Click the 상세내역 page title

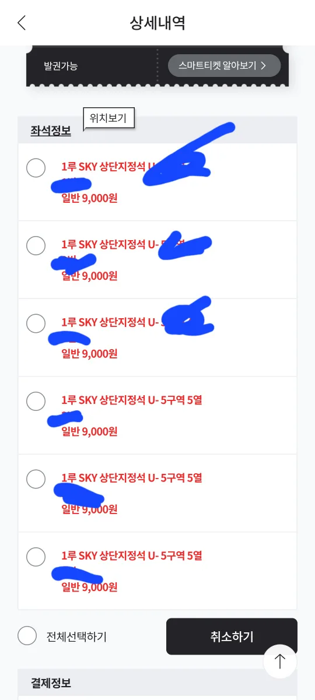pos(157,23)
